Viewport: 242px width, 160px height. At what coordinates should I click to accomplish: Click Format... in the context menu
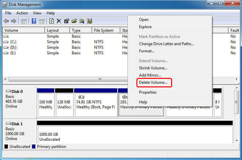(147, 51)
